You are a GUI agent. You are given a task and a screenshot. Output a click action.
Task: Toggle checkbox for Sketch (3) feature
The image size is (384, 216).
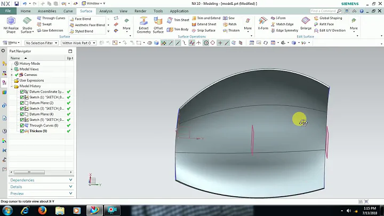tap(22, 109)
